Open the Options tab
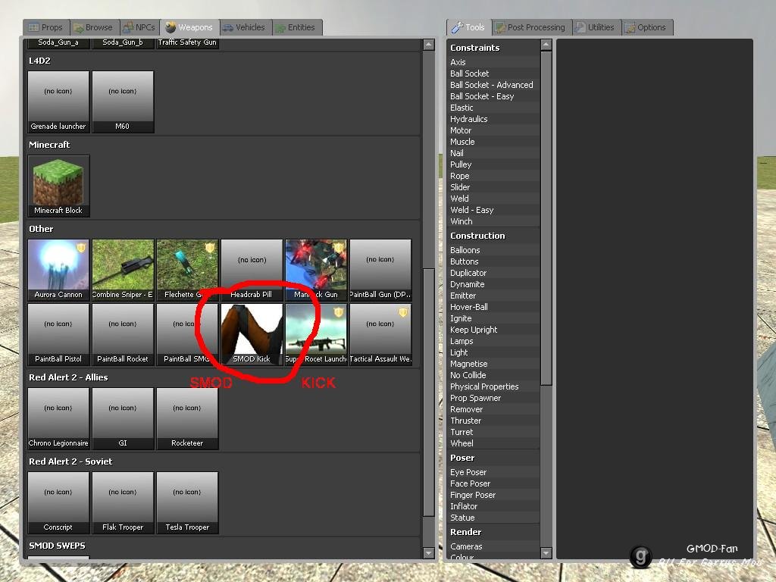This screenshot has width=776, height=582. tap(646, 27)
